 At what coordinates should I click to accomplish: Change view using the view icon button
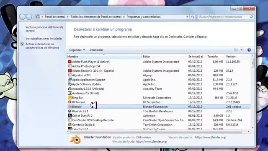click(x=236, y=50)
